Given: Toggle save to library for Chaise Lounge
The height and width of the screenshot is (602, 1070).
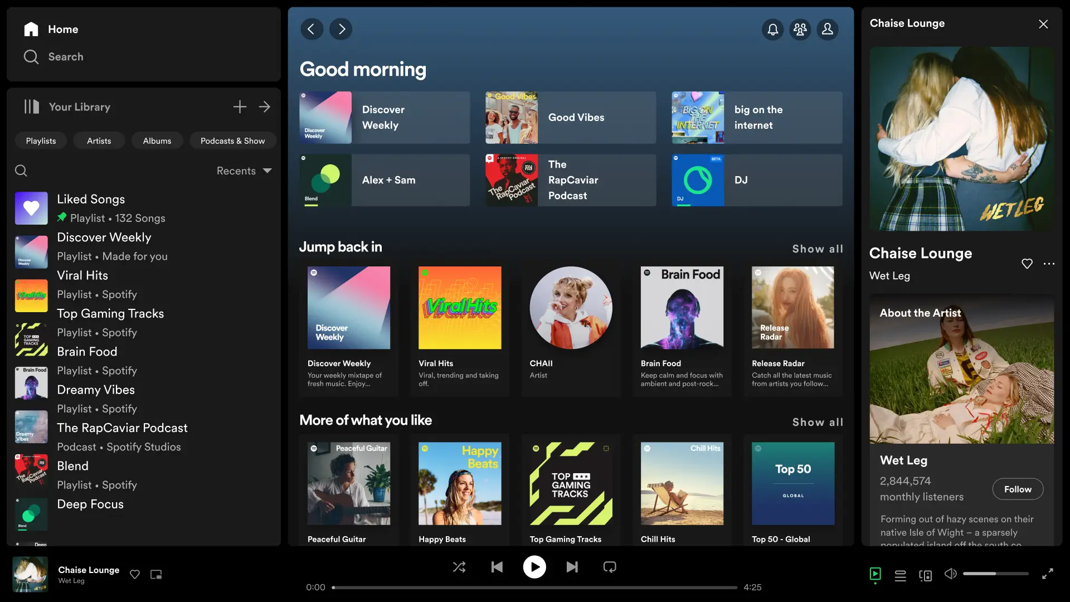Looking at the screenshot, I should [134, 574].
